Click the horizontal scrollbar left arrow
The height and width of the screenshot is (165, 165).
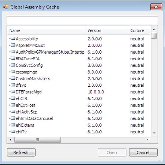[11, 140]
